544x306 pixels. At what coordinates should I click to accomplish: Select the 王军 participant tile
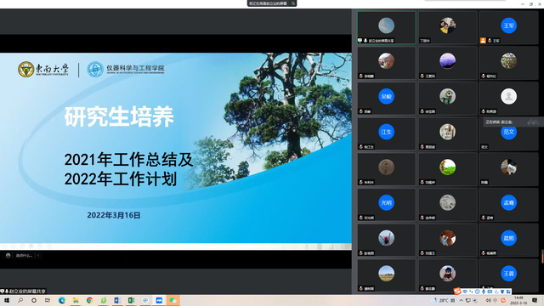(x=508, y=27)
